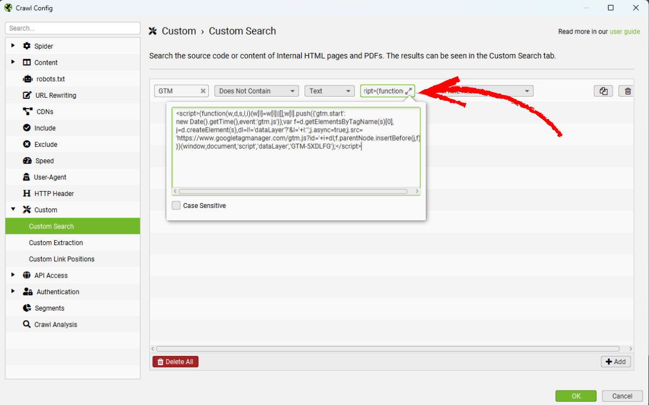Open the Text type dropdown

click(x=329, y=91)
